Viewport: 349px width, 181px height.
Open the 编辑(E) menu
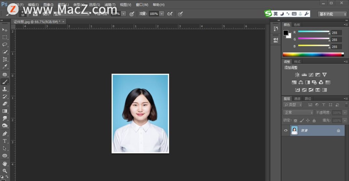pos(33,5)
